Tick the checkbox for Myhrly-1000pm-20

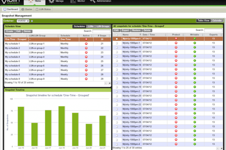[x=117, y=96]
